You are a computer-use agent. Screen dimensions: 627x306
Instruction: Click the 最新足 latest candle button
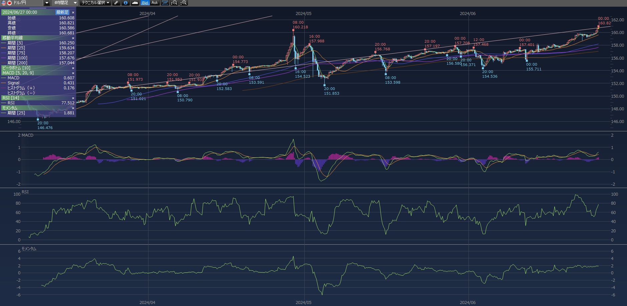62,12
